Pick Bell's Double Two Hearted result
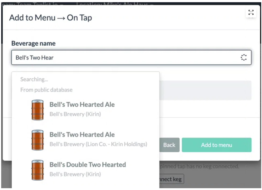Viewport: 262px width, 190px height. click(x=86, y=170)
